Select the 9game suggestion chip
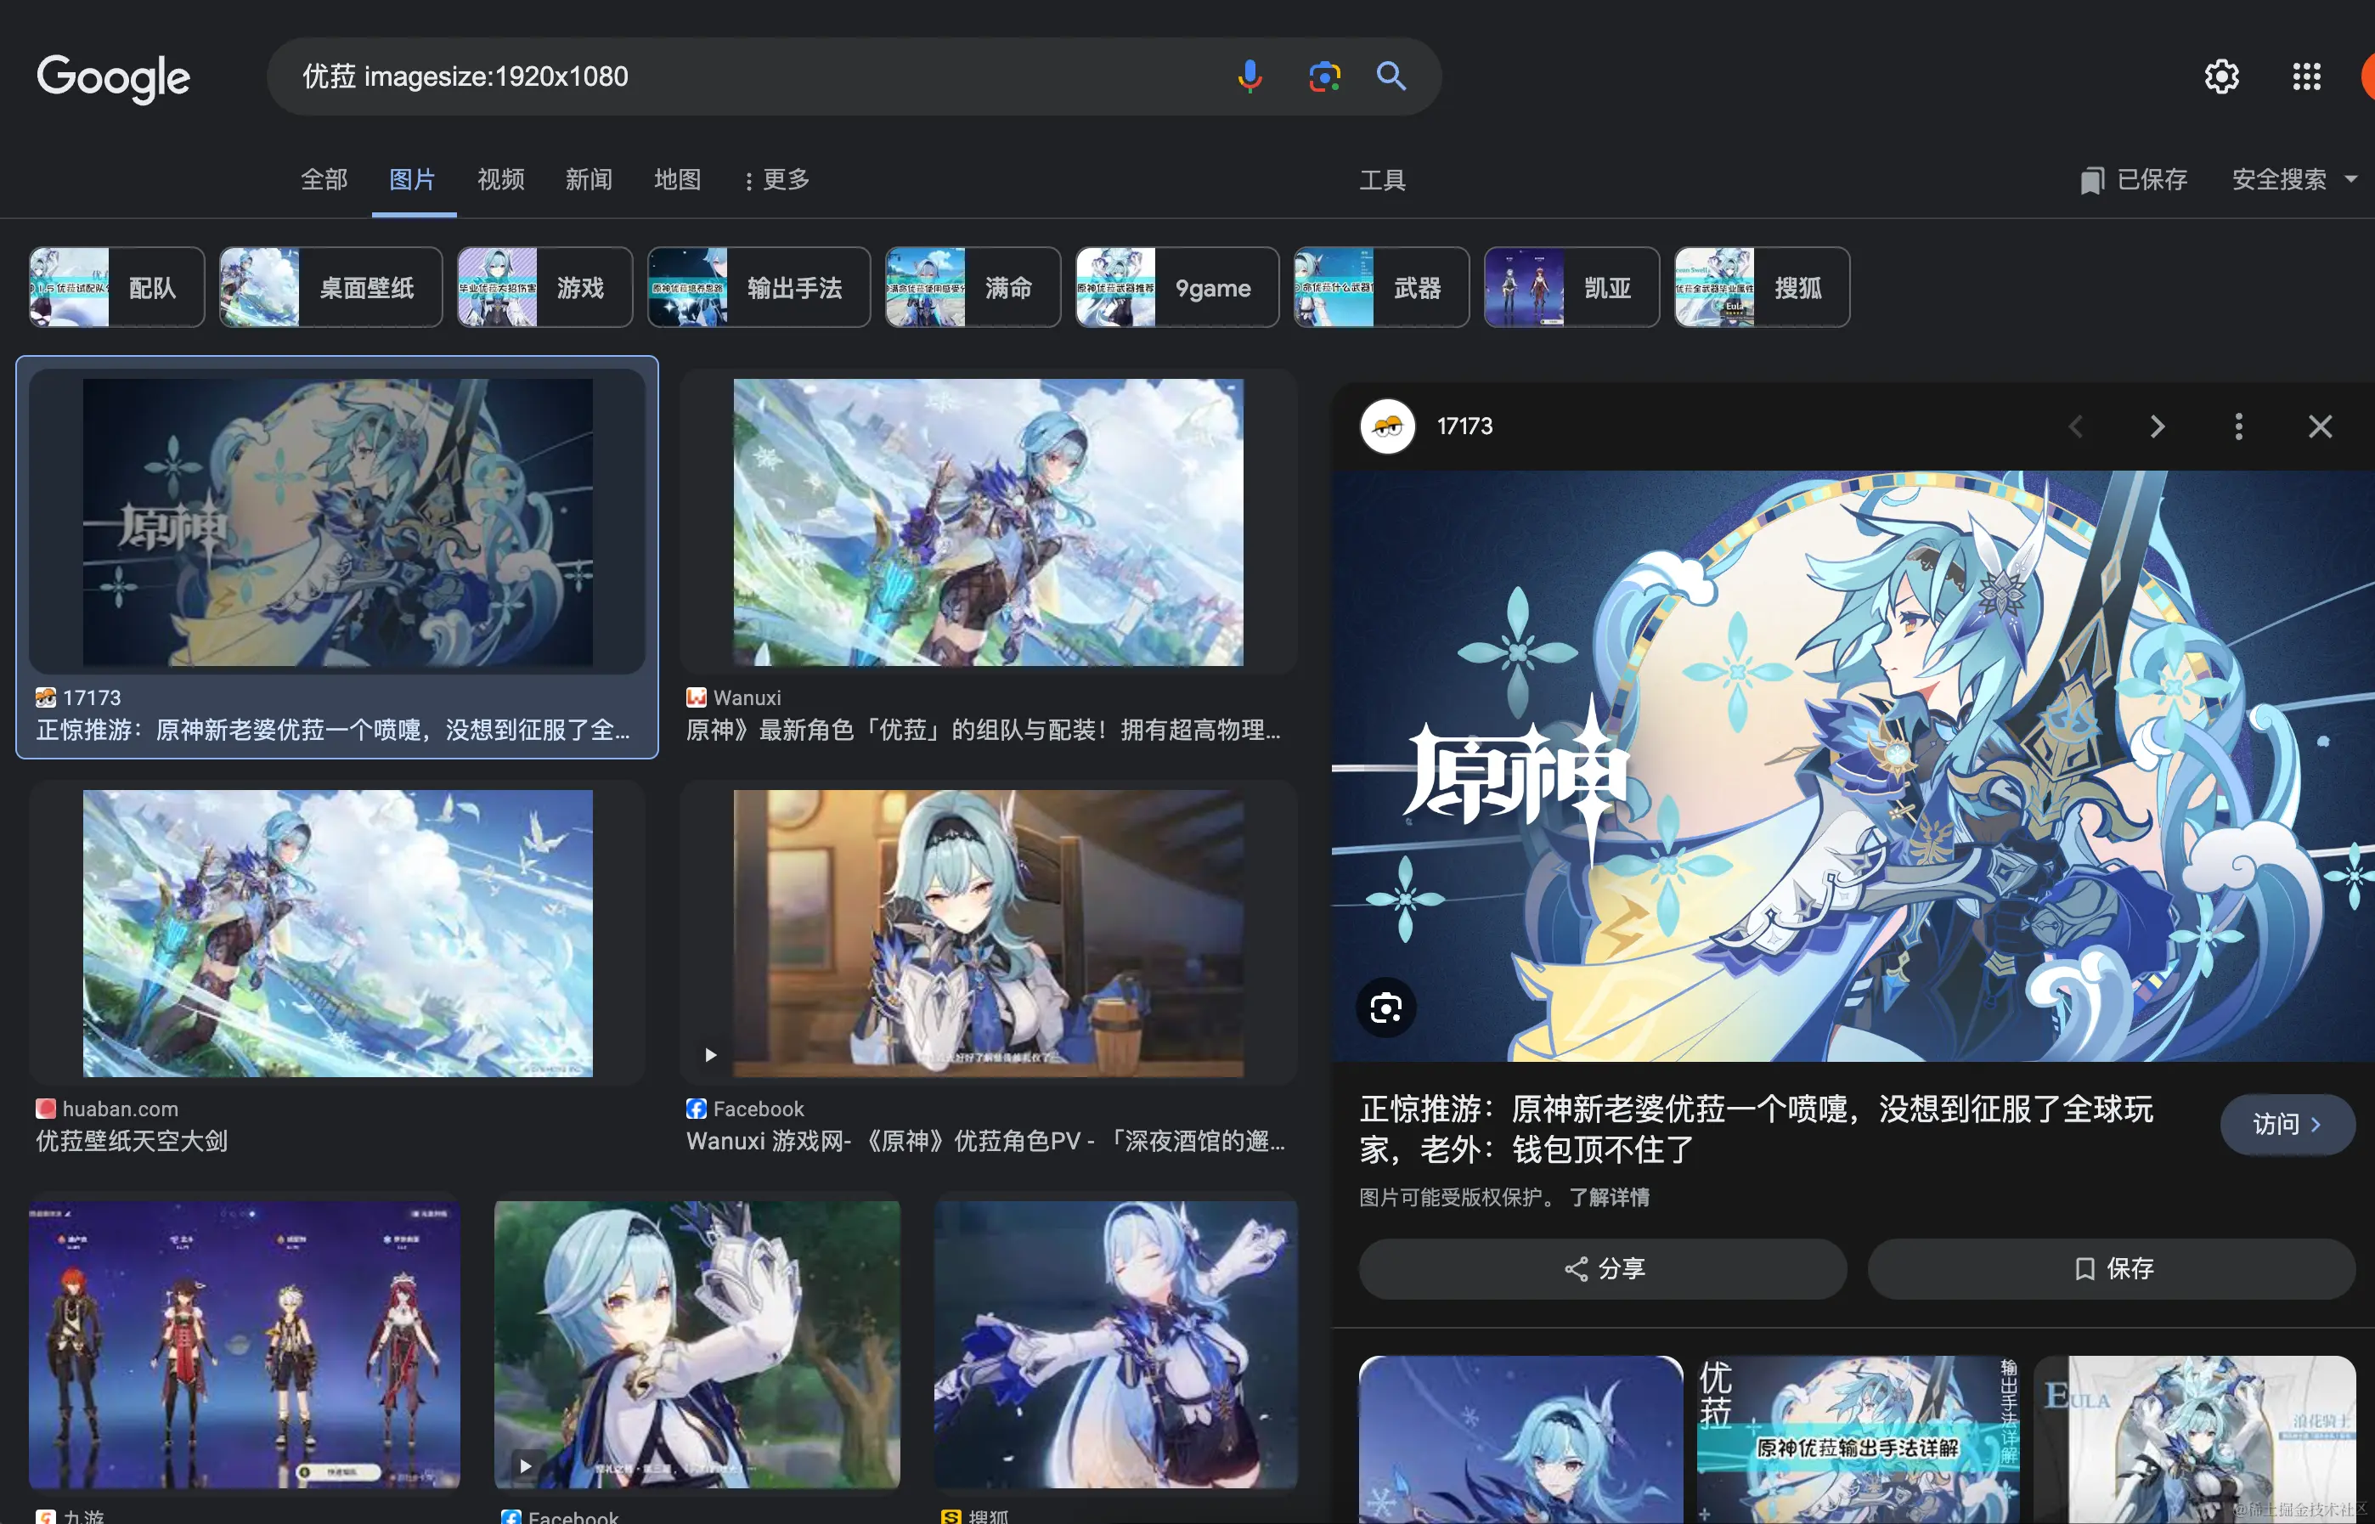 (x=1177, y=287)
